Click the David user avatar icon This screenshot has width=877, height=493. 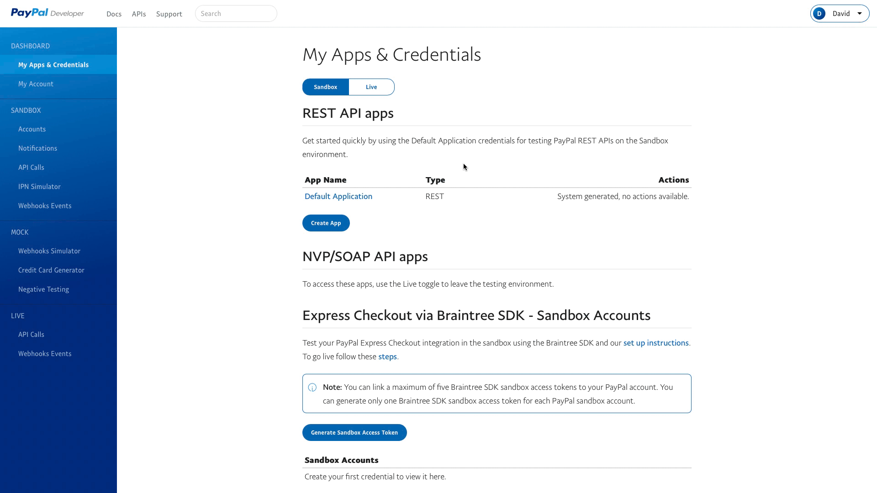tap(819, 14)
